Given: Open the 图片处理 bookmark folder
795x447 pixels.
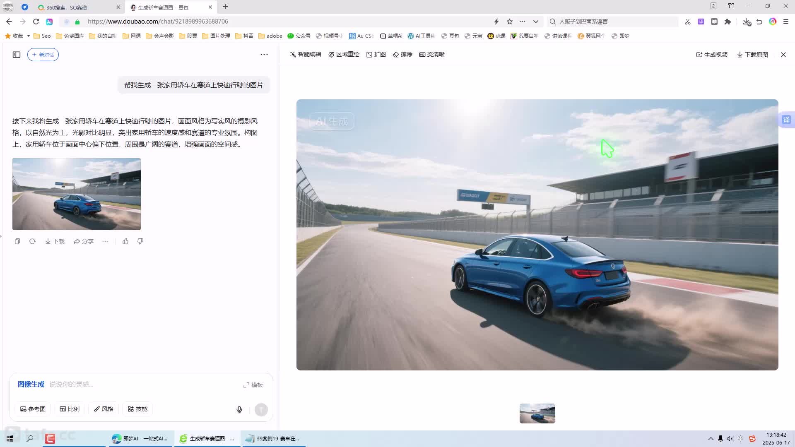Looking at the screenshot, I should coord(216,36).
